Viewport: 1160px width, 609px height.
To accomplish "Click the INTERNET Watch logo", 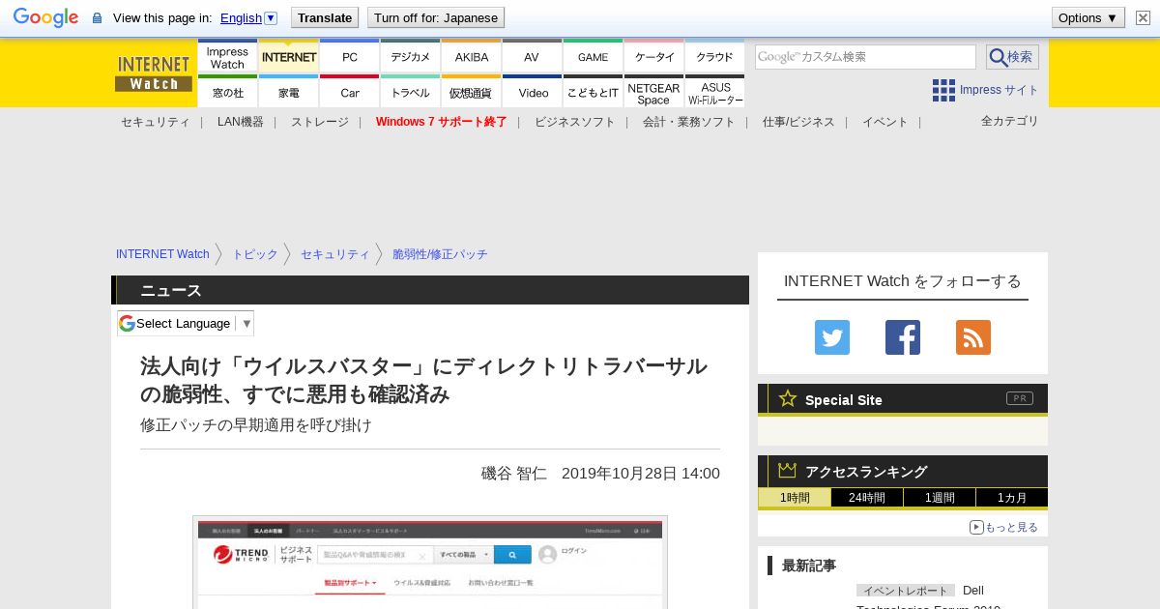I will pyautogui.click(x=153, y=72).
